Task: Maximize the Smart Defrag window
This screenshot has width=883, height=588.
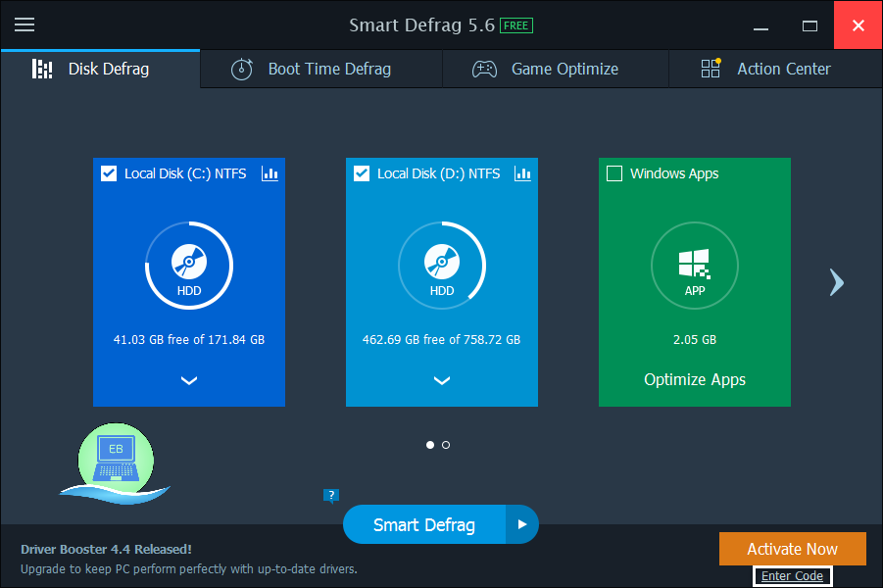Action: [809, 25]
